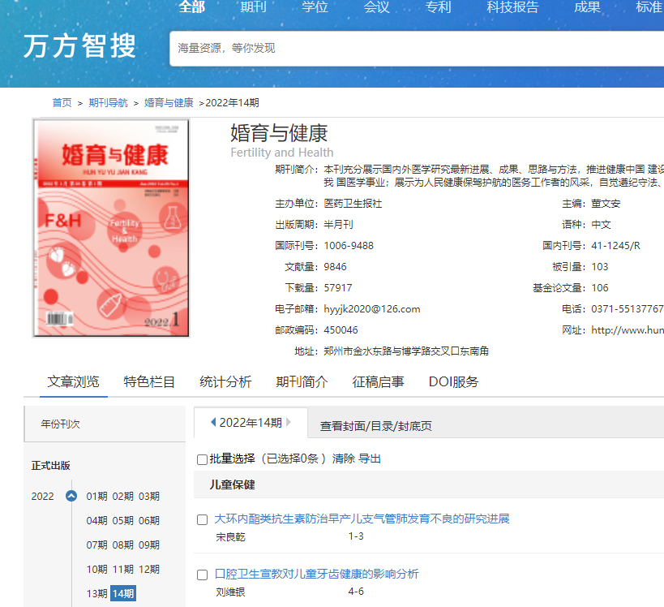Viewport: 664px width, 607px height.
Task: Click the journal cover thumbnail
Action: [111, 228]
